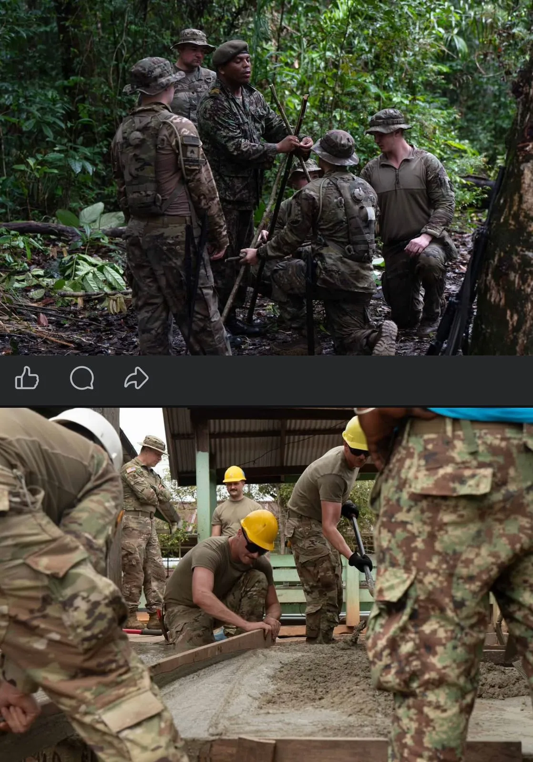Open comments with the speech bubble icon
The height and width of the screenshot is (762, 533).
point(82,379)
